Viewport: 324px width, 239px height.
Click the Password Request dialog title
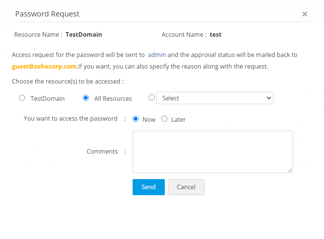click(x=47, y=14)
